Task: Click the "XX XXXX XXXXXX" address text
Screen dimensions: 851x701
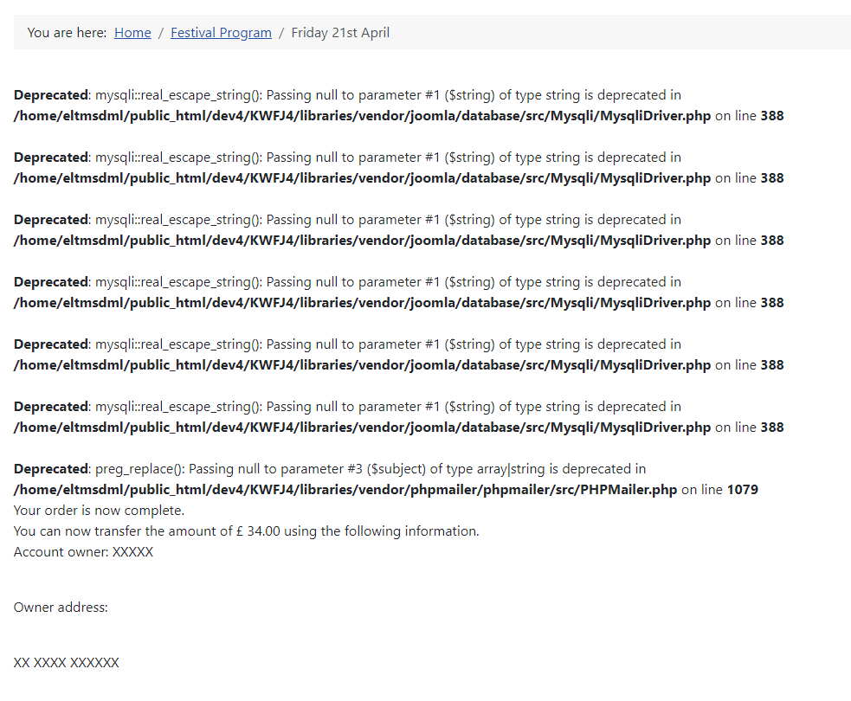Action: (66, 663)
